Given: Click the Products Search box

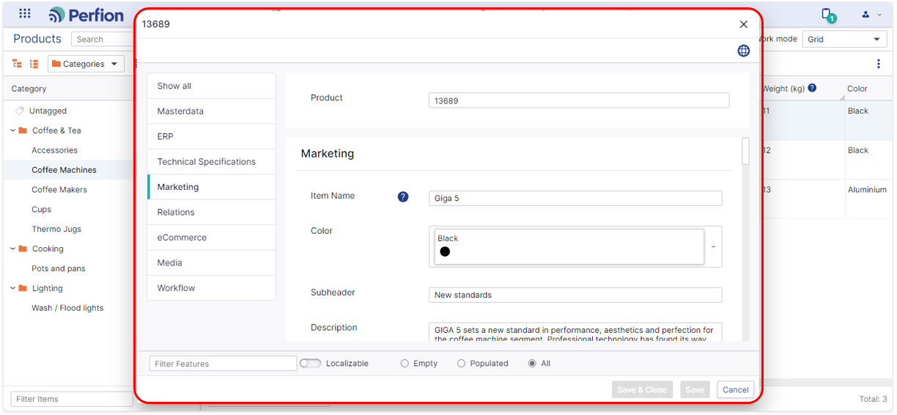Looking at the screenshot, I should coord(103,40).
